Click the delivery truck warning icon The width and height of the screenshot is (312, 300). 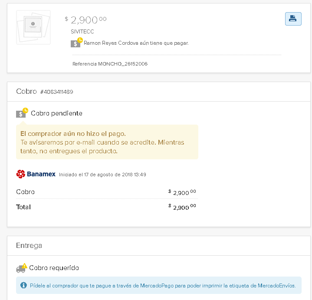point(21,268)
